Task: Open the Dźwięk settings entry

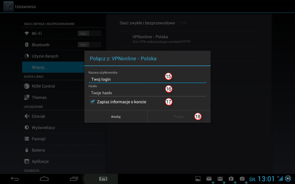Action: point(53,116)
